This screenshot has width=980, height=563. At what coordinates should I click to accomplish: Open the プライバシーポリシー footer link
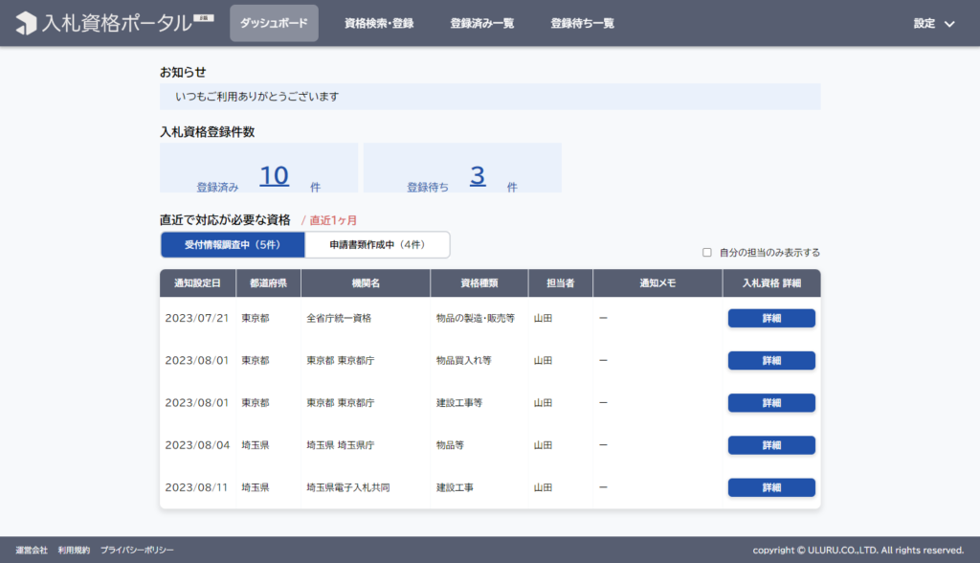[137, 551]
